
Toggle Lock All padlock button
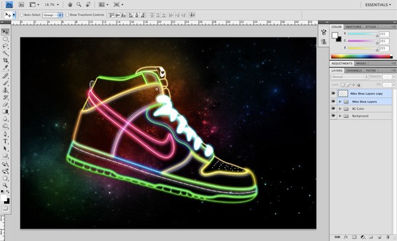[x=359, y=85]
